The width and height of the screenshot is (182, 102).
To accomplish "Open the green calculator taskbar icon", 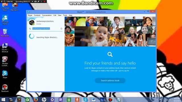I will (x=69, y=99).
